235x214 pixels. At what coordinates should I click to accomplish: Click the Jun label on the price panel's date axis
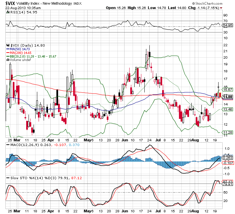pyautogui.click(x=125, y=140)
